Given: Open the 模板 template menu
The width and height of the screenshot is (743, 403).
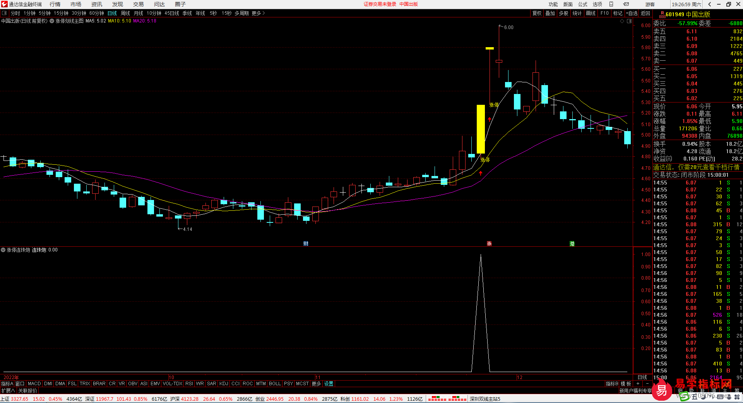Looking at the screenshot, I should tap(626, 384).
